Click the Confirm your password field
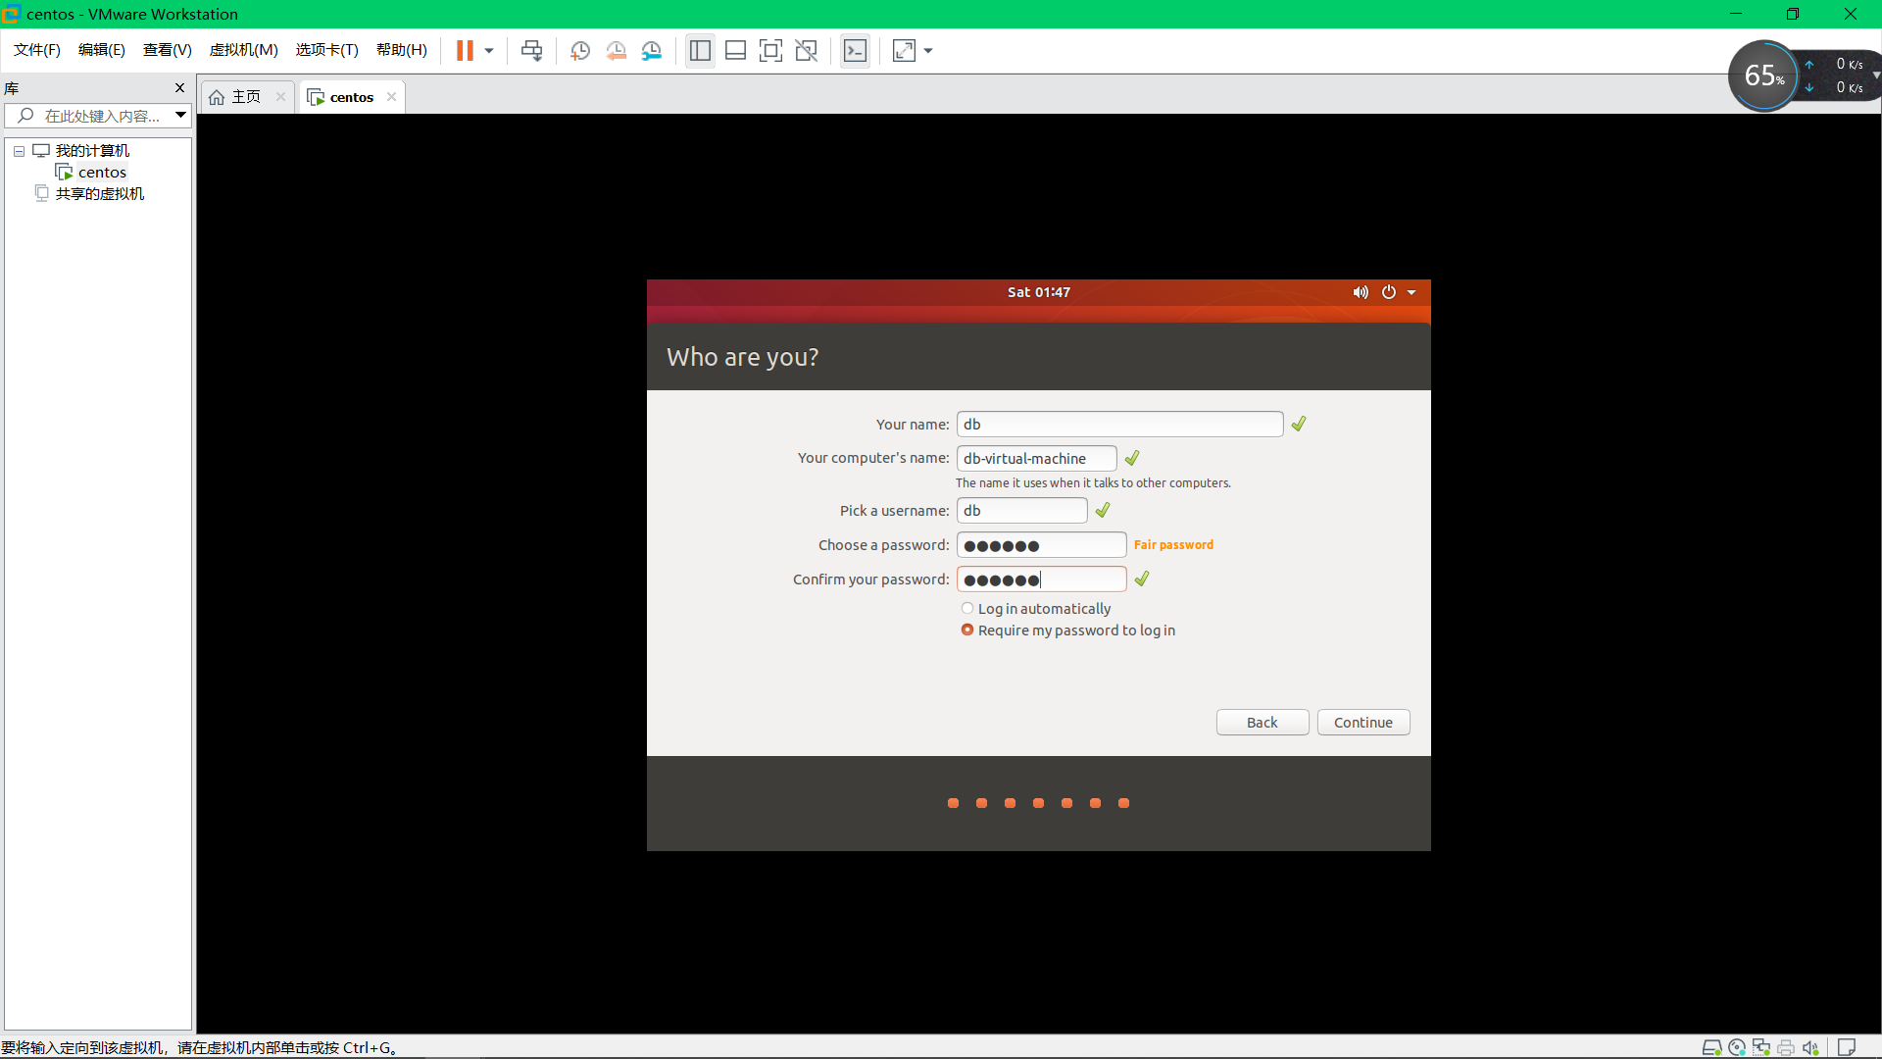 coord(1041,580)
